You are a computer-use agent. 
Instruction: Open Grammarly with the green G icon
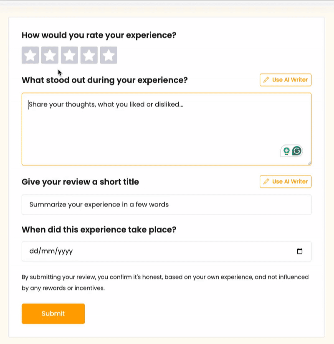tap(297, 150)
